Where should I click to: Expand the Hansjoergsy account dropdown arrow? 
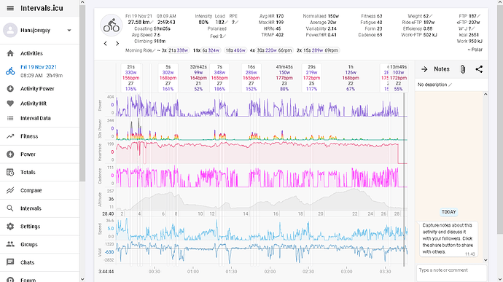click(x=69, y=30)
